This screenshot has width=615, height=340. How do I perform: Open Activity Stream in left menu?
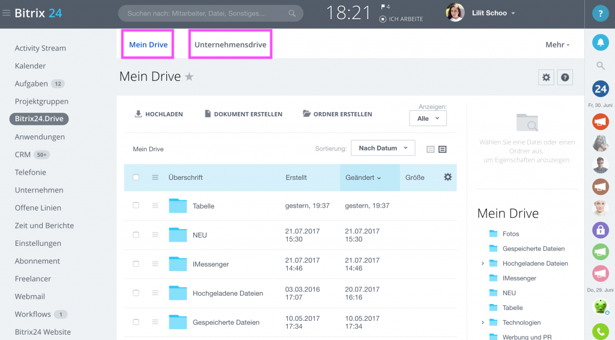pos(40,48)
